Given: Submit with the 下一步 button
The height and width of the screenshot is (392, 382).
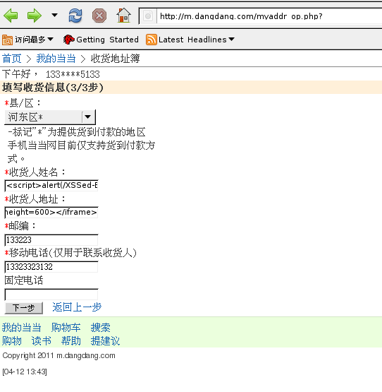Looking at the screenshot, I should pos(24,308).
